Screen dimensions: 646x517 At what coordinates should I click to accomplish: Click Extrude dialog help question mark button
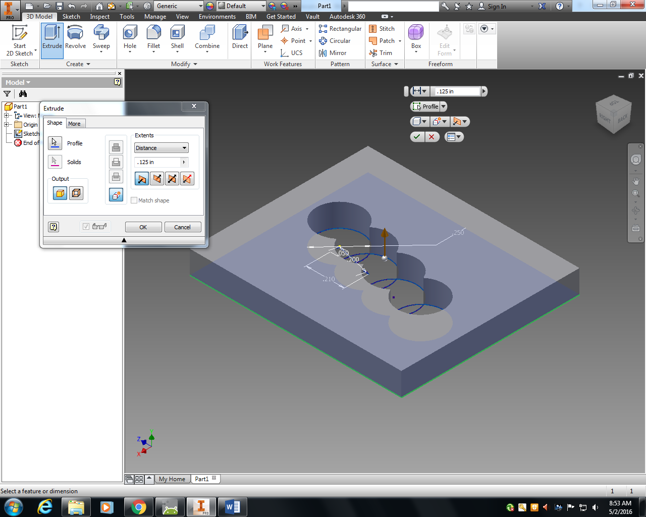click(53, 227)
